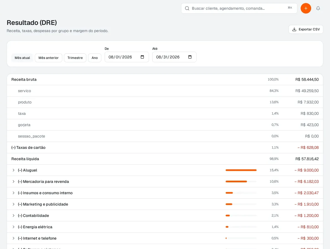This screenshot has width=330, height=249.
Task: Click the download icon in Exportar CSV
Action: click(294, 29)
